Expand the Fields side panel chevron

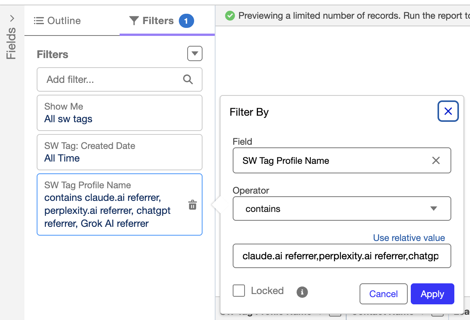click(x=12, y=18)
